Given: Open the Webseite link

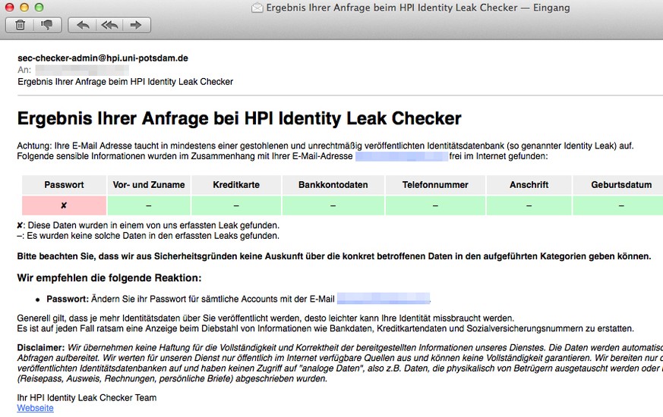Looking at the screenshot, I should tap(35, 408).
